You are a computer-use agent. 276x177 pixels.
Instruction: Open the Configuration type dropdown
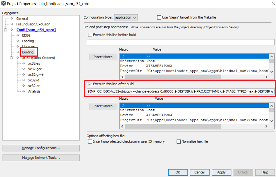(126, 17)
